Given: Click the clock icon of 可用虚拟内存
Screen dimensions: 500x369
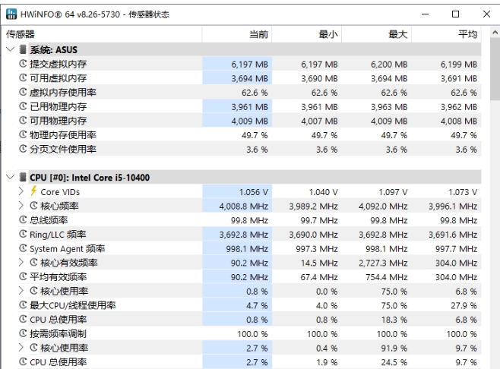Looking at the screenshot, I should coord(23,77).
